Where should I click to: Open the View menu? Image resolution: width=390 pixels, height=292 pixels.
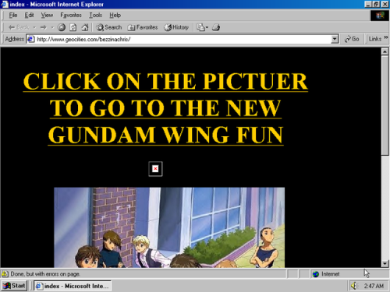47,16
